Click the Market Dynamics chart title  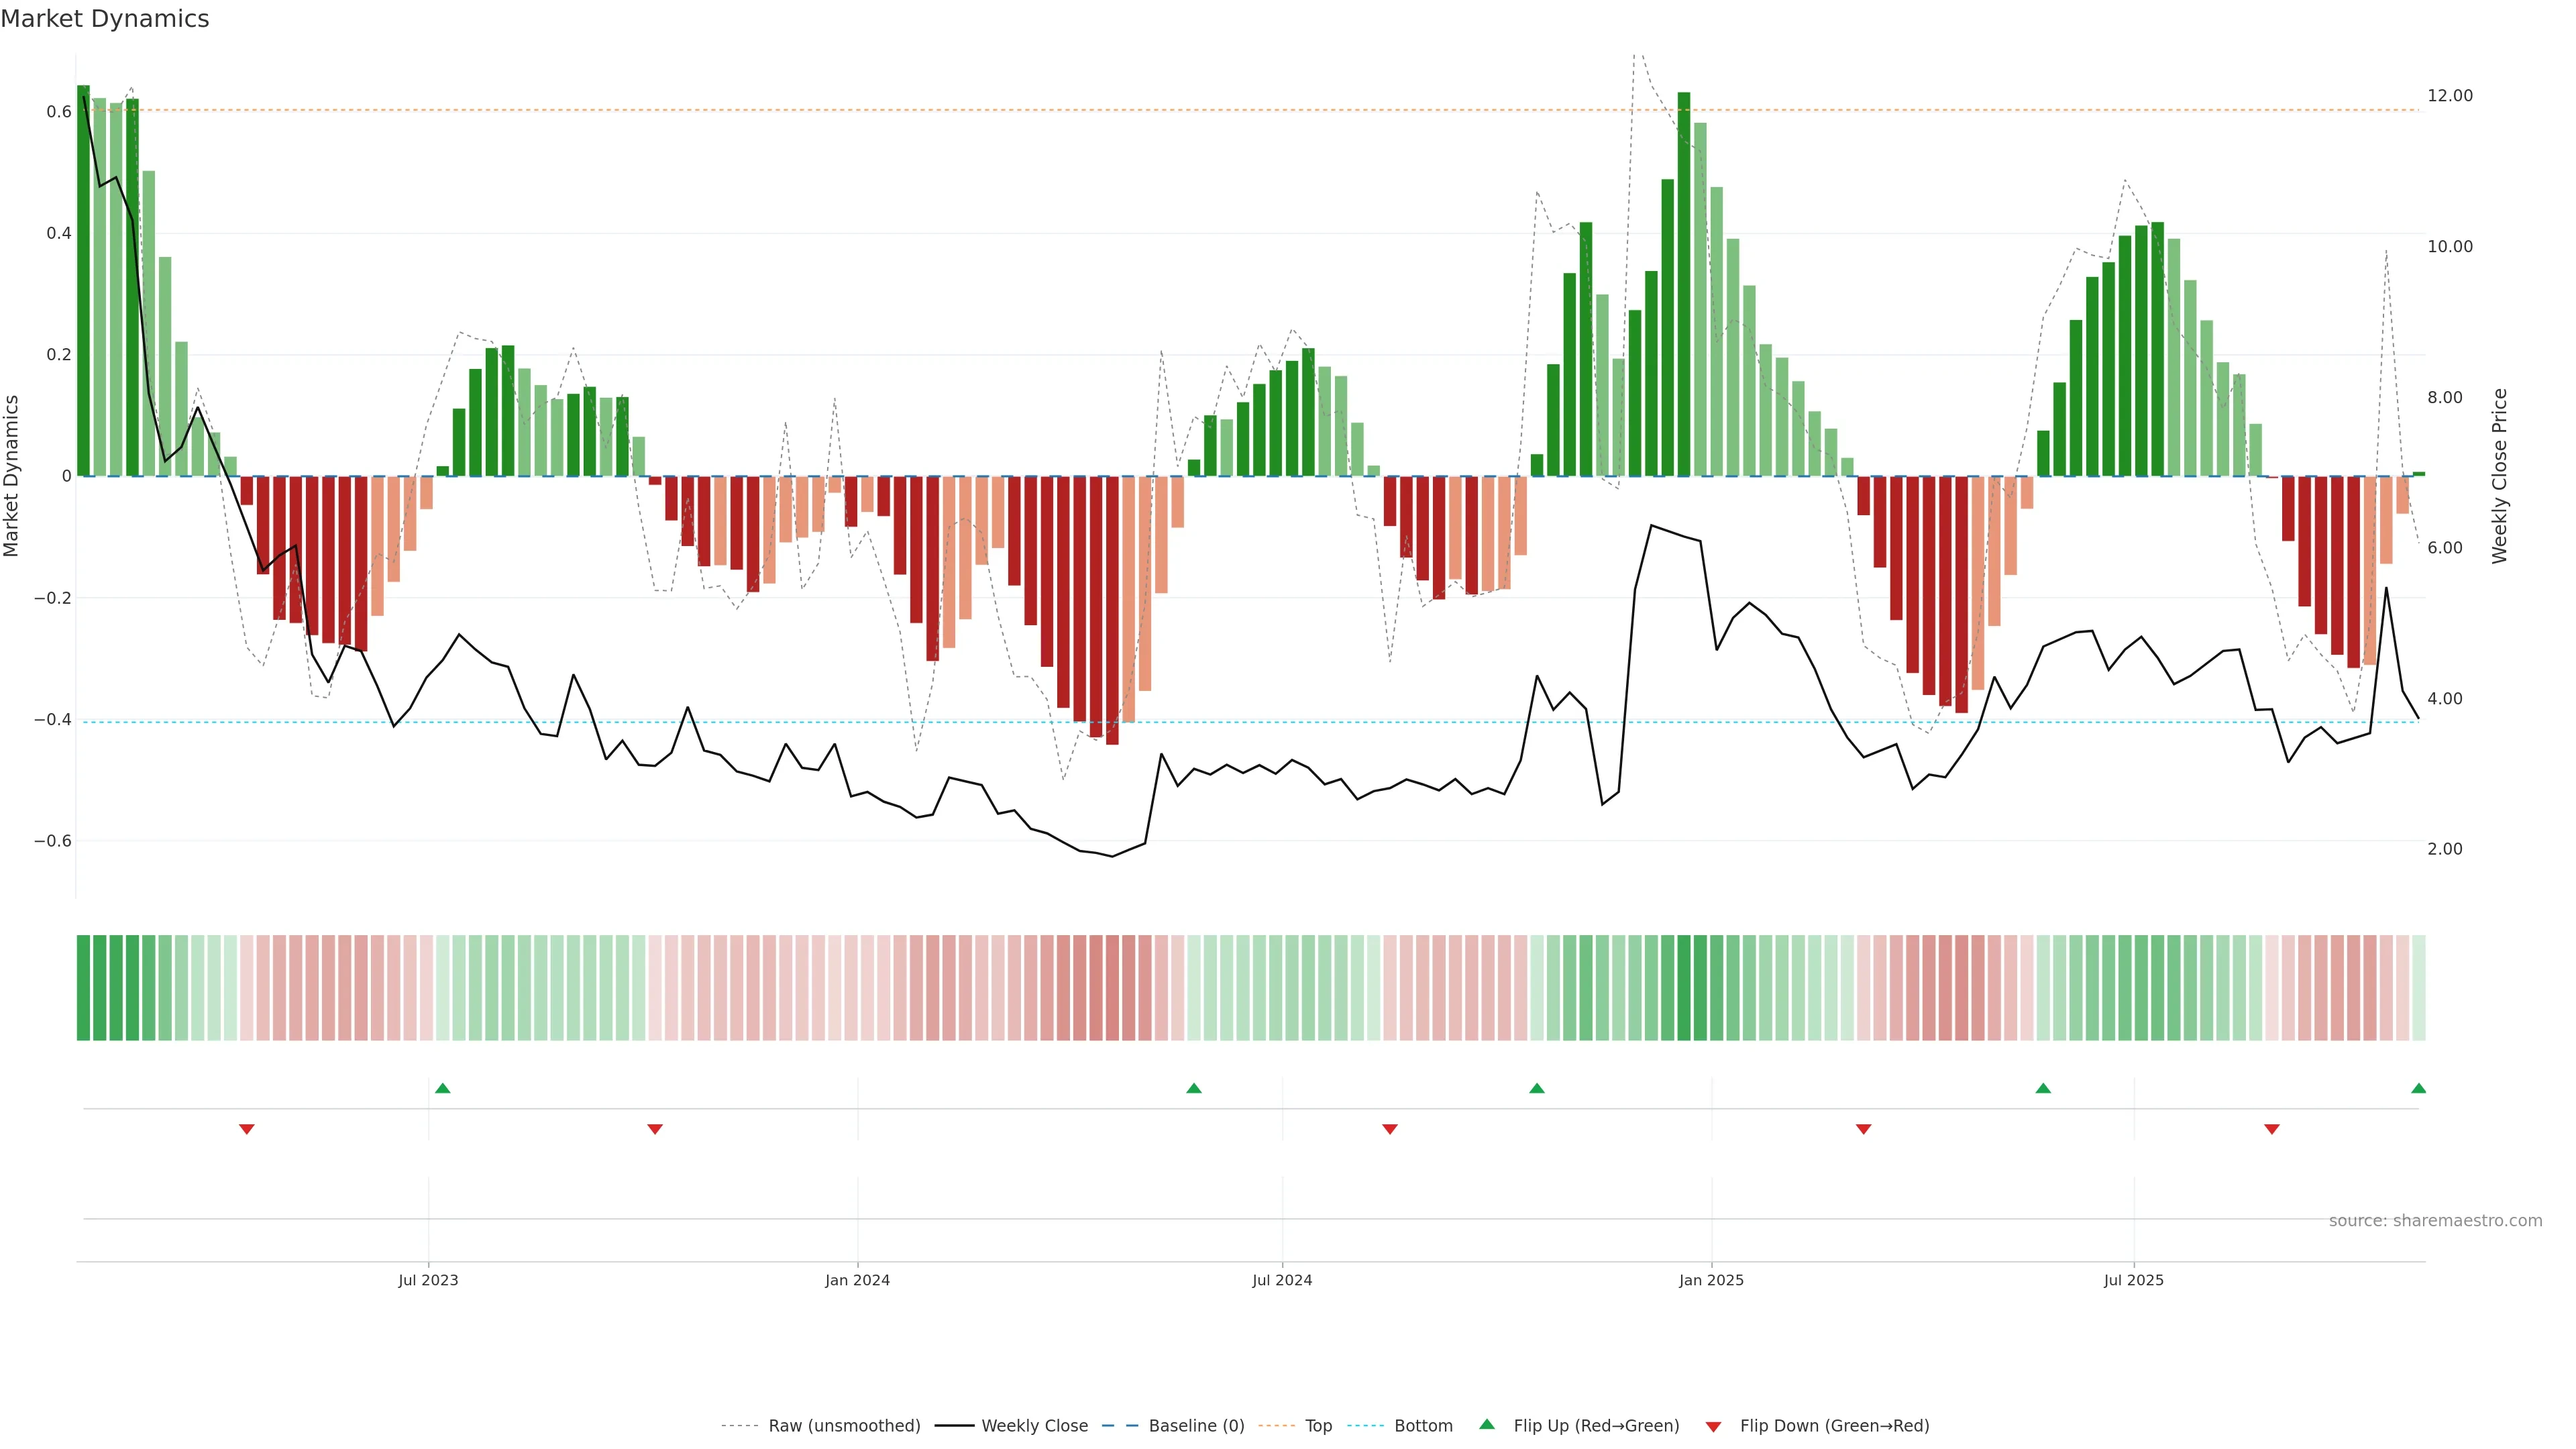105,19
